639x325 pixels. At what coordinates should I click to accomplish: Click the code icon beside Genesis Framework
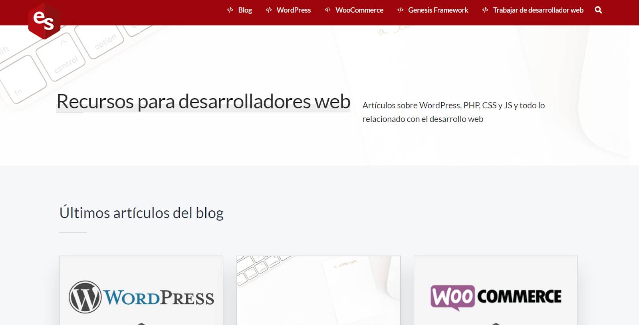400,10
